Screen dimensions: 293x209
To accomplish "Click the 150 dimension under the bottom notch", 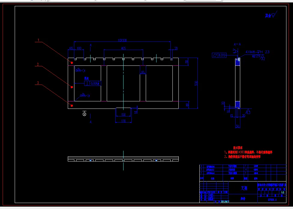I will tap(123, 115).
